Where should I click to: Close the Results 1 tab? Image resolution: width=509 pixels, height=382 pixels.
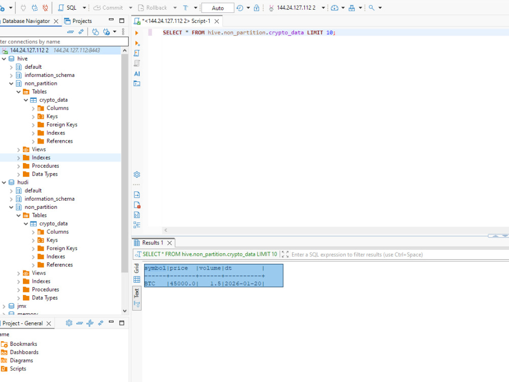169,243
